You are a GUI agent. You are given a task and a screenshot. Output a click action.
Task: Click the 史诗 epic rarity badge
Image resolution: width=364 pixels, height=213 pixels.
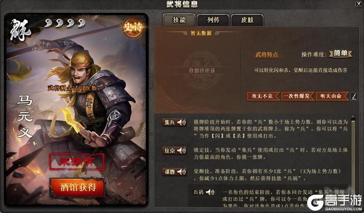tap(133, 28)
